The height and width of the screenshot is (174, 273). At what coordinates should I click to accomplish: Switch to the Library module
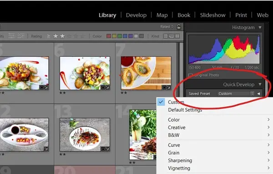[x=107, y=15]
